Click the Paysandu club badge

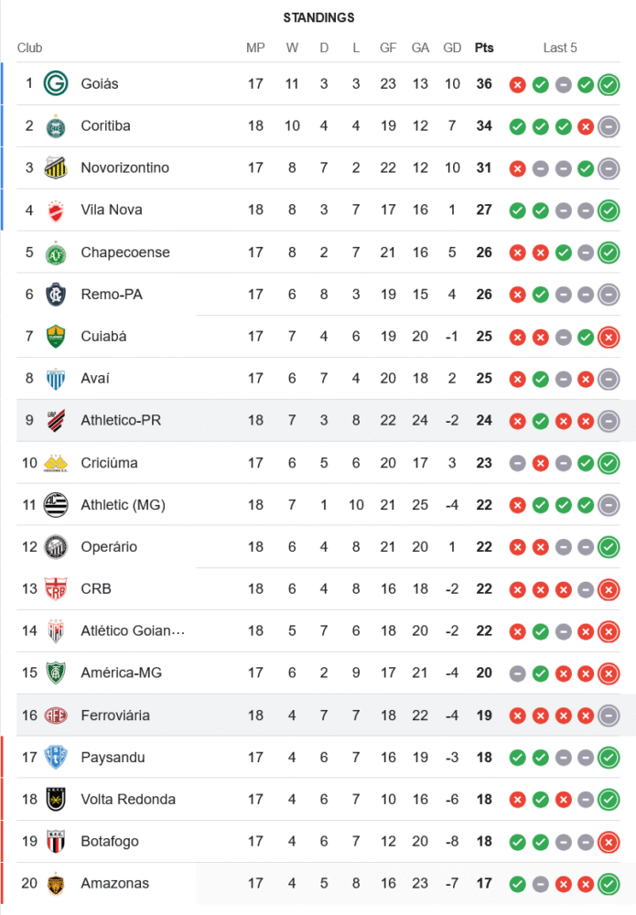click(56, 758)
